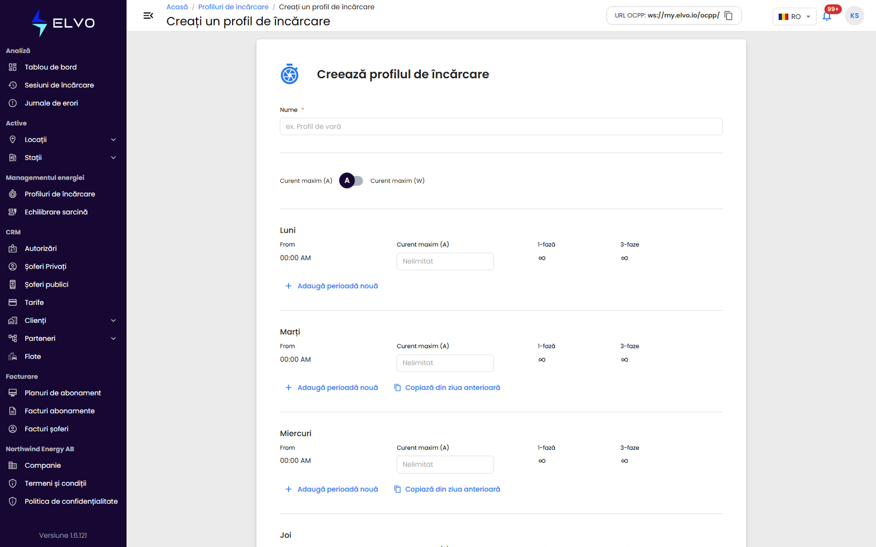Click the Versiune 1.6.121 text

tap(63, 536)
